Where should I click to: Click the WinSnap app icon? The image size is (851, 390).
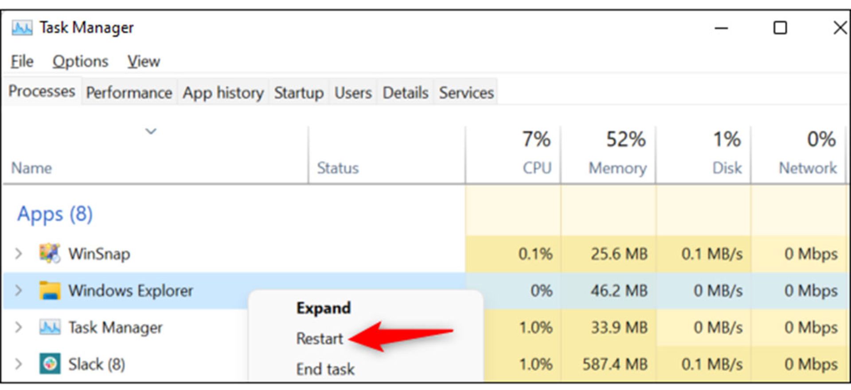(50, 253)
